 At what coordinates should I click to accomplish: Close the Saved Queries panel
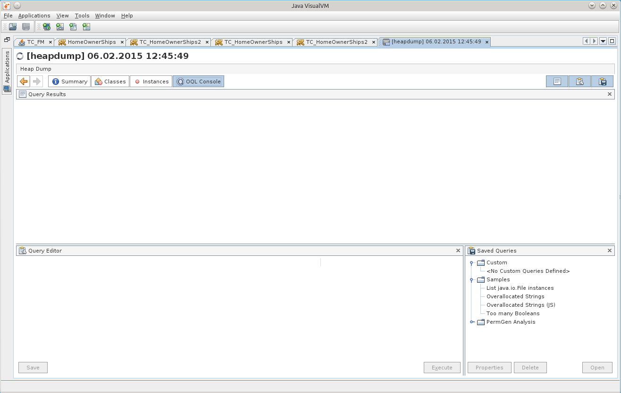610,251
